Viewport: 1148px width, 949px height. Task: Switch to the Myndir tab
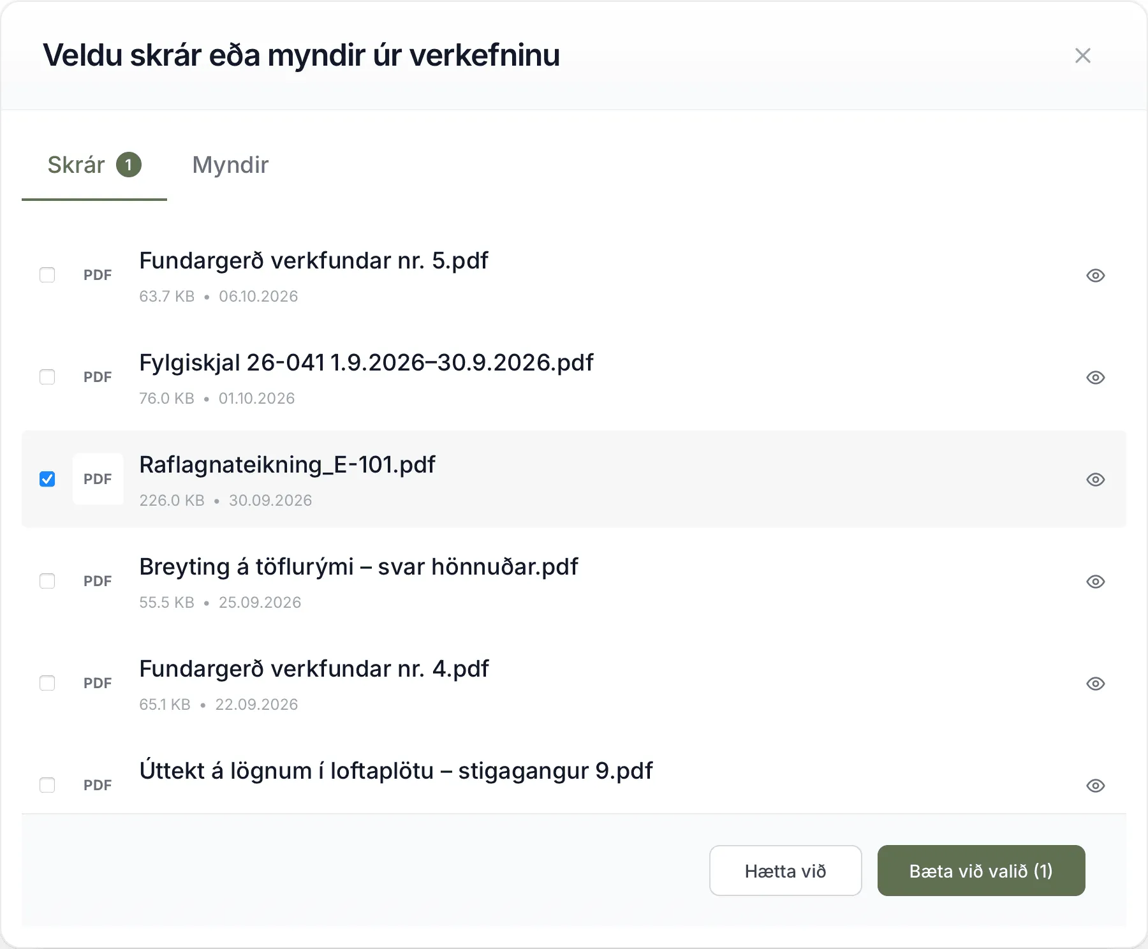230,165
